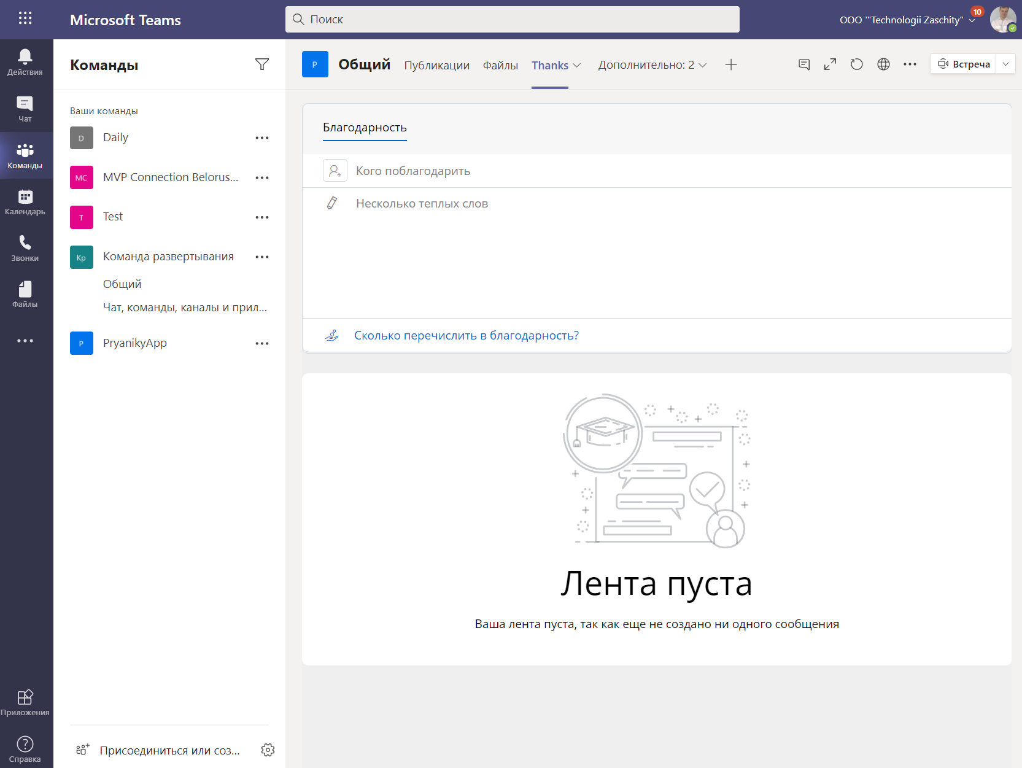Click the PryanikyApp team avatar in header
1022x768 pixels.
[315, 64]
